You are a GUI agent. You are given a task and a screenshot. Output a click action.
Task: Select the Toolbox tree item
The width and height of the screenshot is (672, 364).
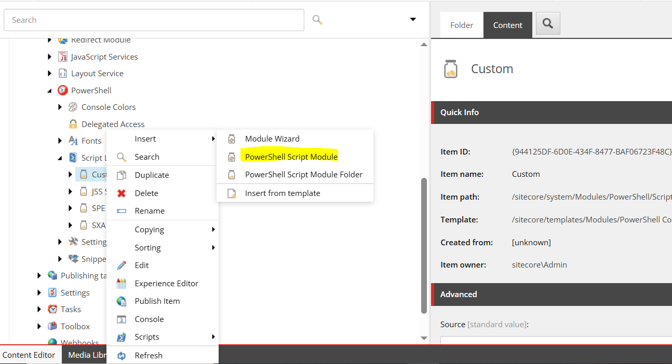coord(75,326)
